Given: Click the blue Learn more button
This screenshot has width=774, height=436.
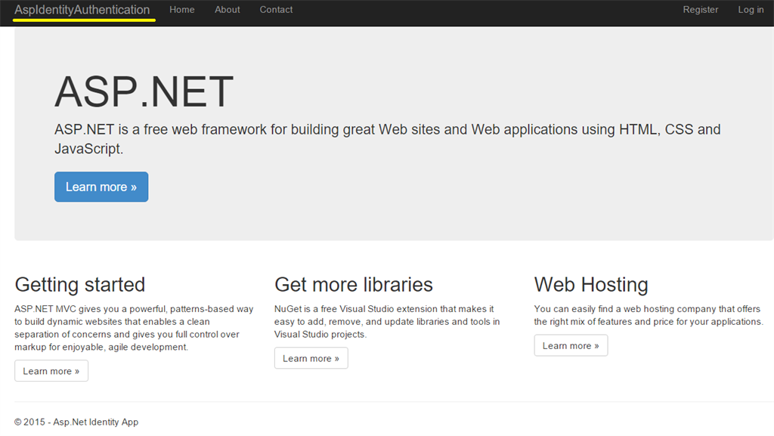Looking at the screenshot, I should click(x=101, y=187).
